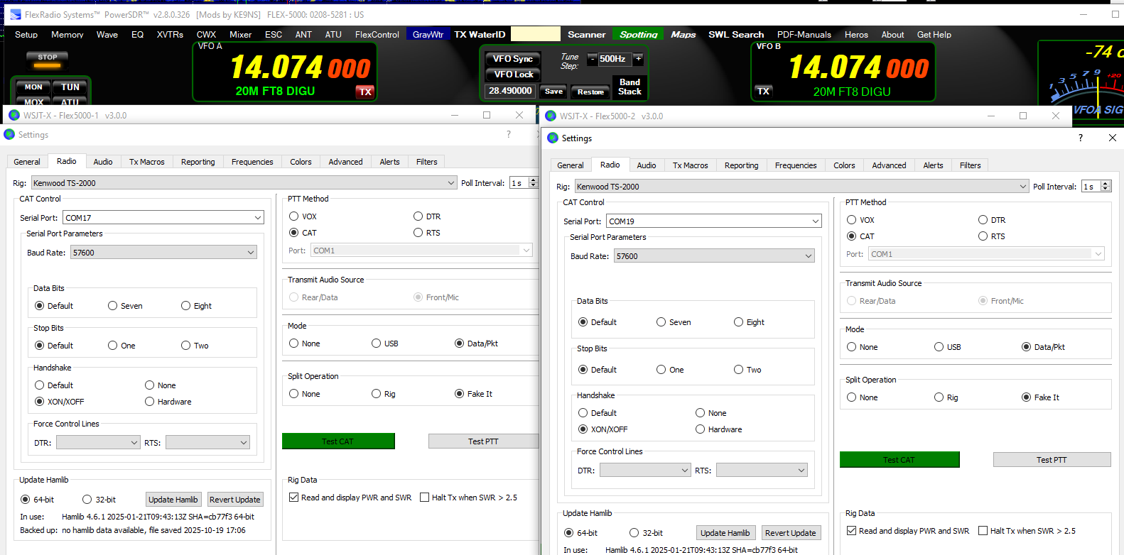Click the WSJT-X Flex5000-2 title bar icon

pyautogui.click(x=551, y=116)
